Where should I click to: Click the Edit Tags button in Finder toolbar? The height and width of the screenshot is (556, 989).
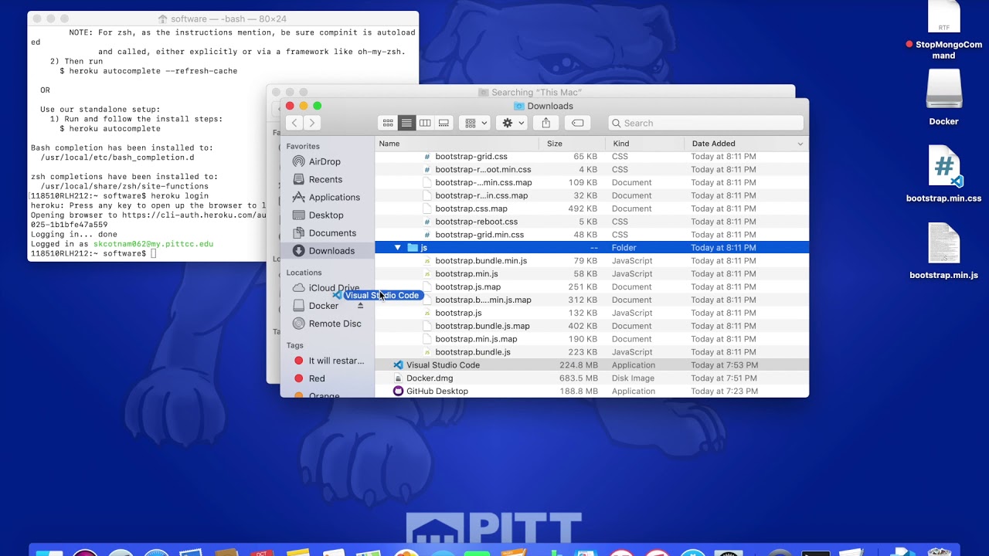577,123
